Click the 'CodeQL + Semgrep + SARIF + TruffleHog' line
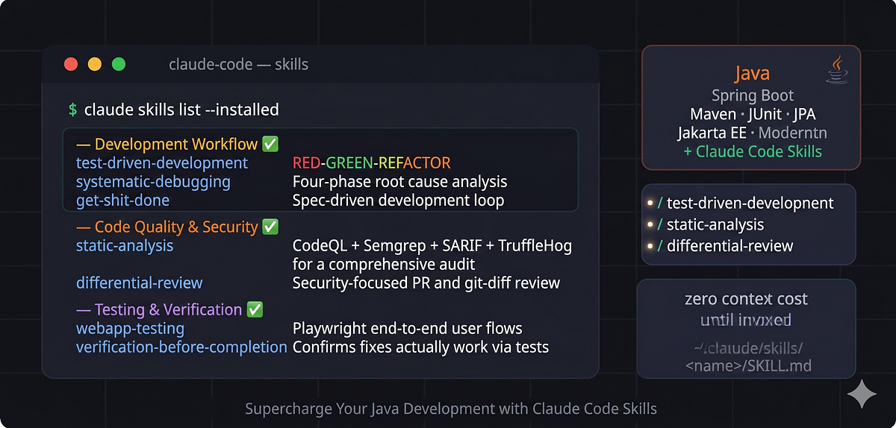 [432, 245]
